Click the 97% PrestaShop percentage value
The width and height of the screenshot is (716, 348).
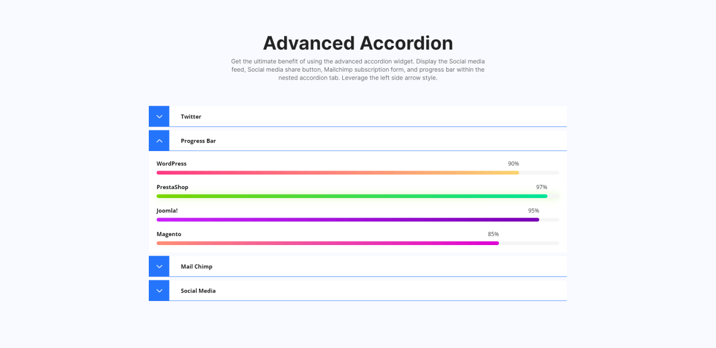coord(541,187)
